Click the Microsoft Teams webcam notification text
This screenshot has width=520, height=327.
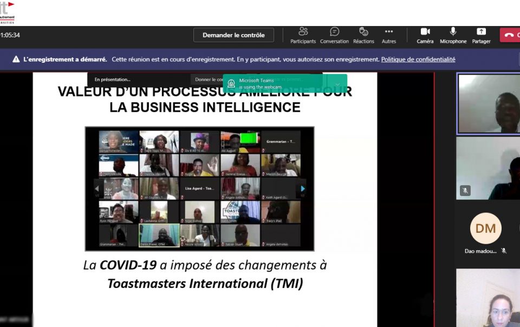[260, 84]
